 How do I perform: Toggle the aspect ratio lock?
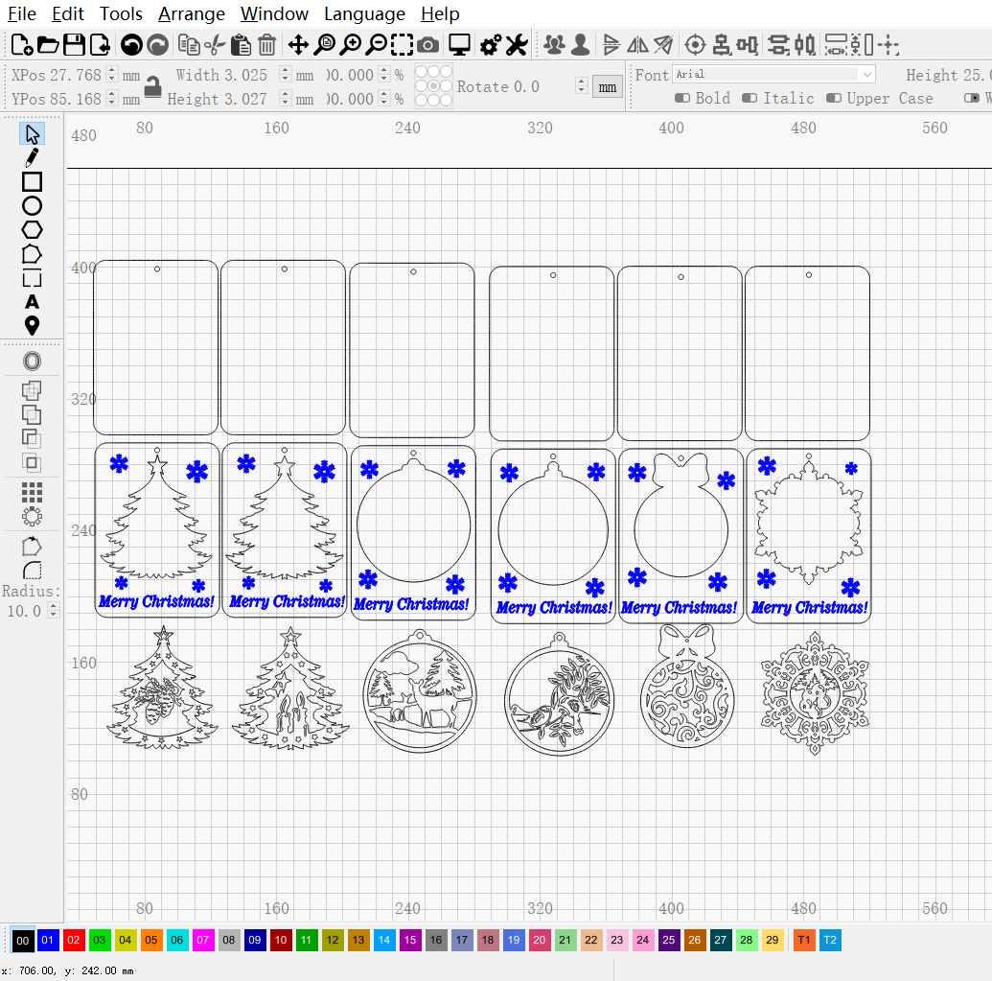pos(151,87)
